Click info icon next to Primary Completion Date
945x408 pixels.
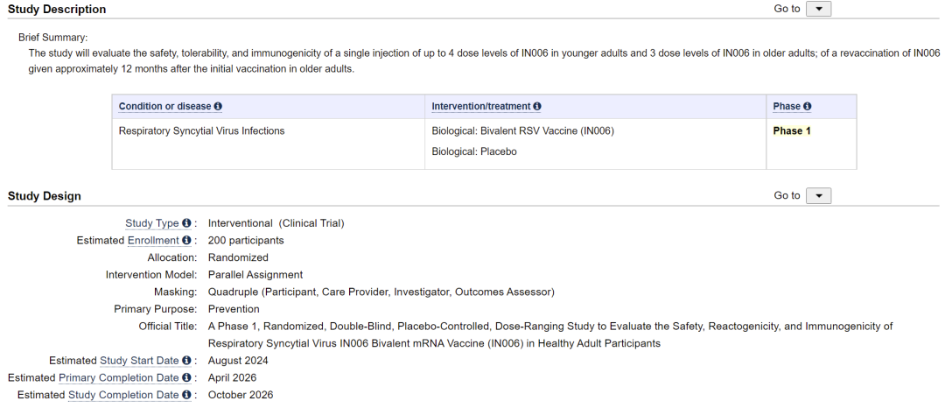pyautogui.click(x=186, y=378)
